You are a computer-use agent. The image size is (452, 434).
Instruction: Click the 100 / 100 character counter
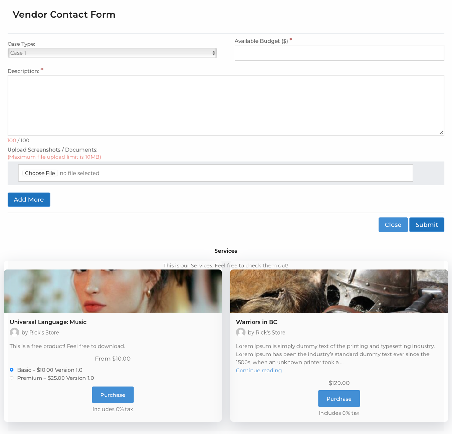click(18, 140)
